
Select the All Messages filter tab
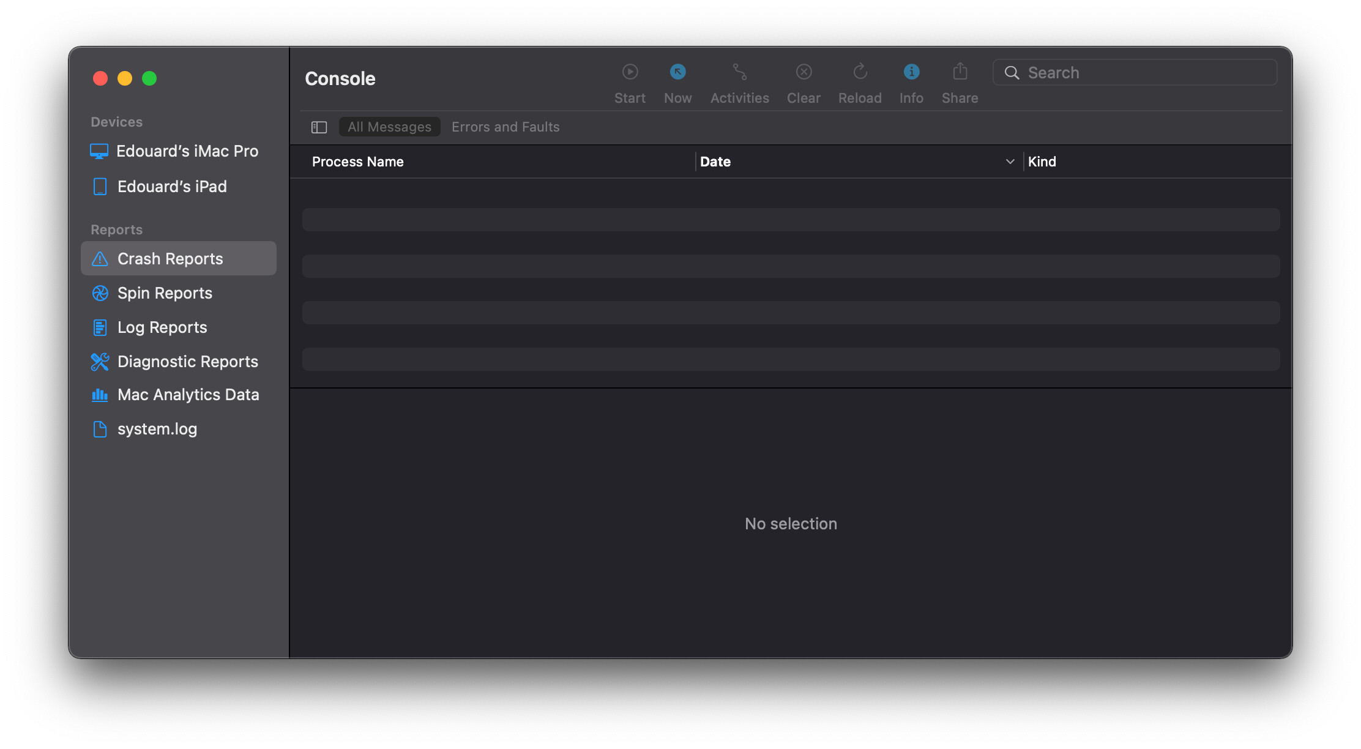coord(389,127)
